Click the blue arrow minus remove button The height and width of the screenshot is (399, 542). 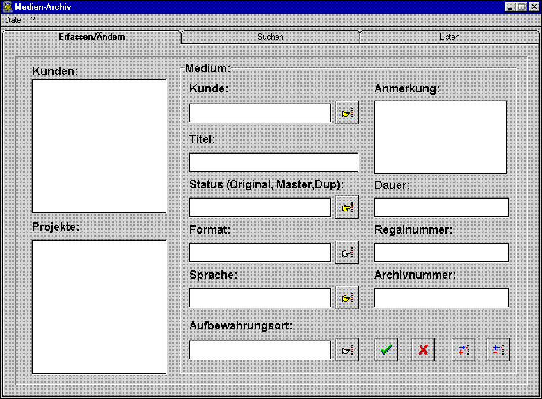[498, 350]
